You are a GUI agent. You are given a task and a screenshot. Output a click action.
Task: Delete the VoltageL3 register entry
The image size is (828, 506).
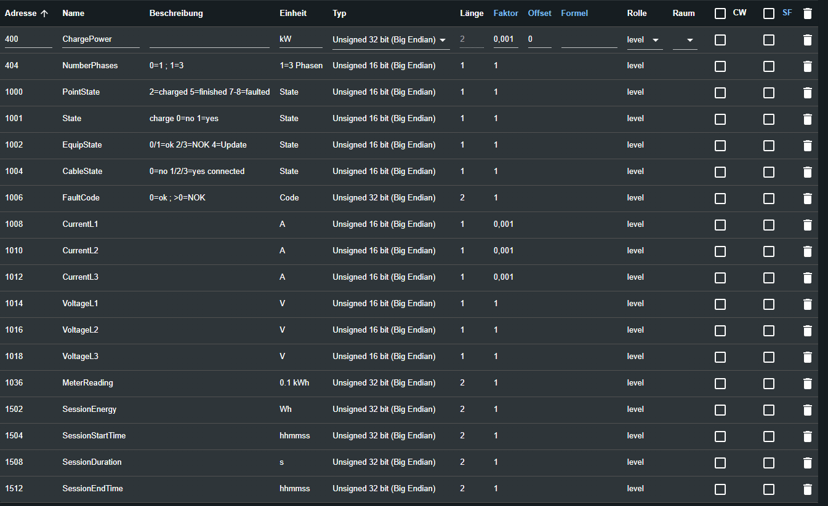point(808,357)
